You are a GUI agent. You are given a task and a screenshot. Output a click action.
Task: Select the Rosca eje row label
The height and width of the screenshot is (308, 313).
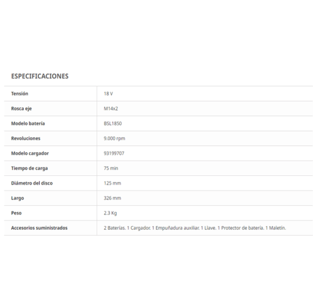[21, 109]
